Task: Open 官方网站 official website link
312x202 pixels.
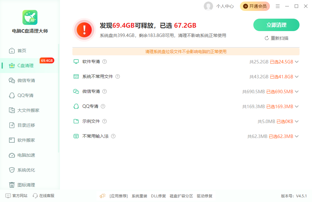Action: click(16, 196)
